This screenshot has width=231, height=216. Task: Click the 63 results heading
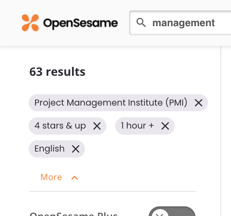click(x=57, y=72)
